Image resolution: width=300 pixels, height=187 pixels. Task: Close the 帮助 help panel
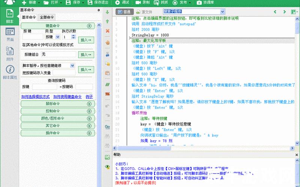(297, 155)
